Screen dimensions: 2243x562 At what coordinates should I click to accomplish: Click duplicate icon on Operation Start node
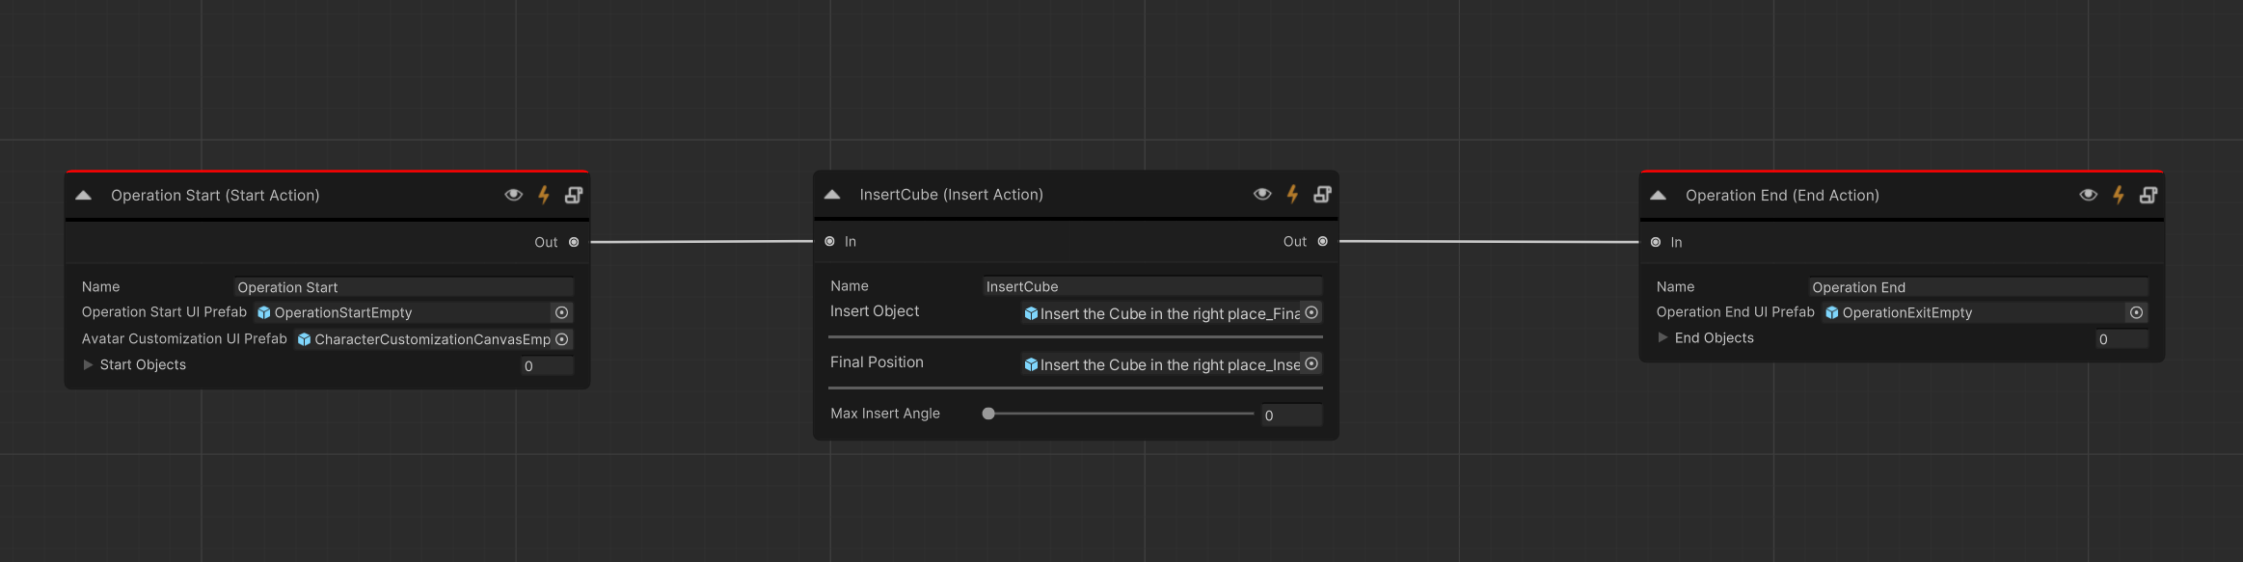click(x=574, y=195)
